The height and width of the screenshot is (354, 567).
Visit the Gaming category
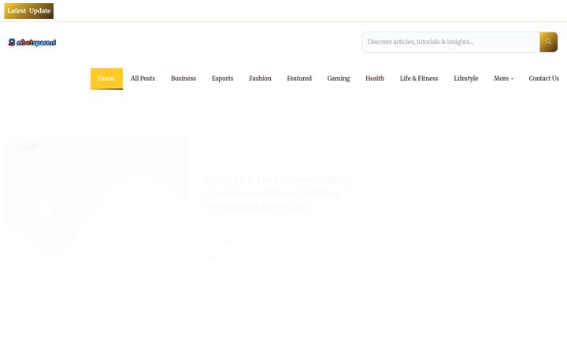click(339, 79)
